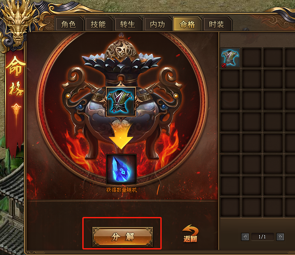Switch to the 时装 tab

point(217,24)
